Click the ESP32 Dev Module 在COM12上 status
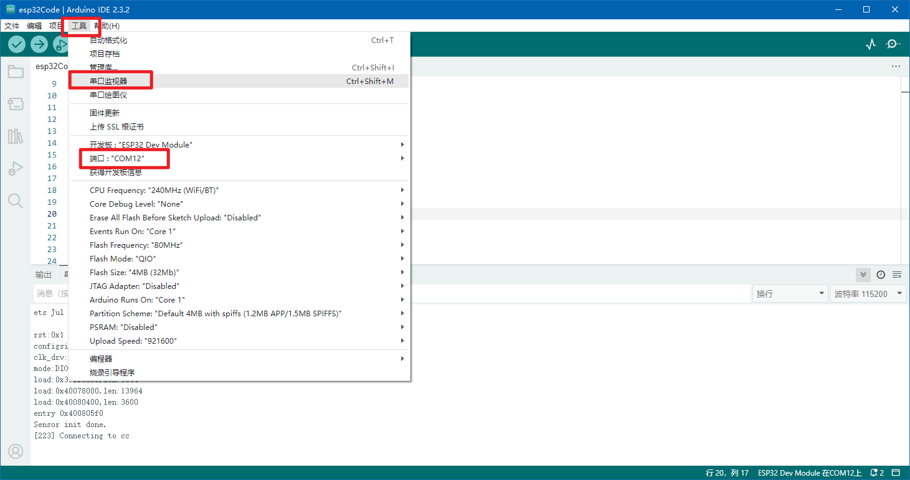The image size is (910, 480). pyautogui.click(x=810, y=473)
